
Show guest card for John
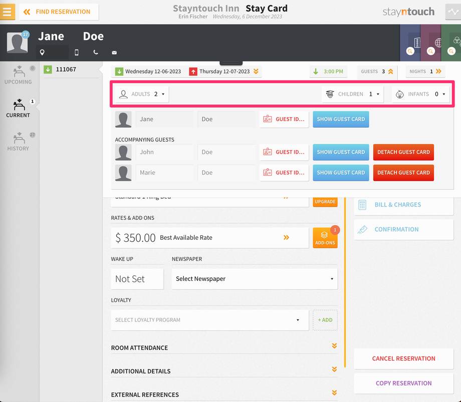pos(341,152)
